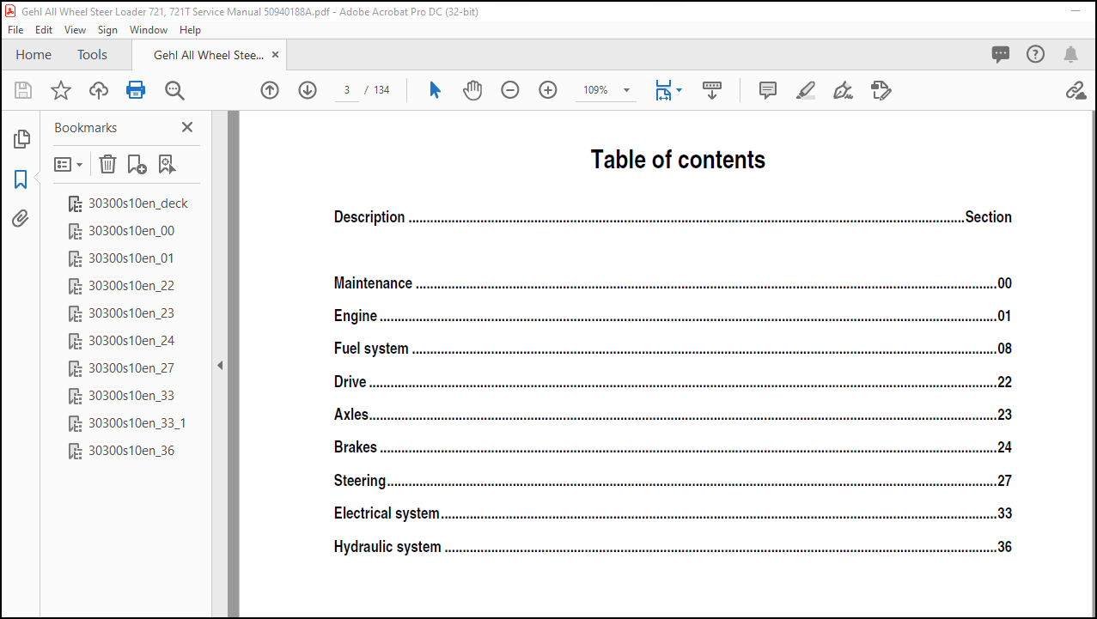Close the Bookmarks panel

187,127
